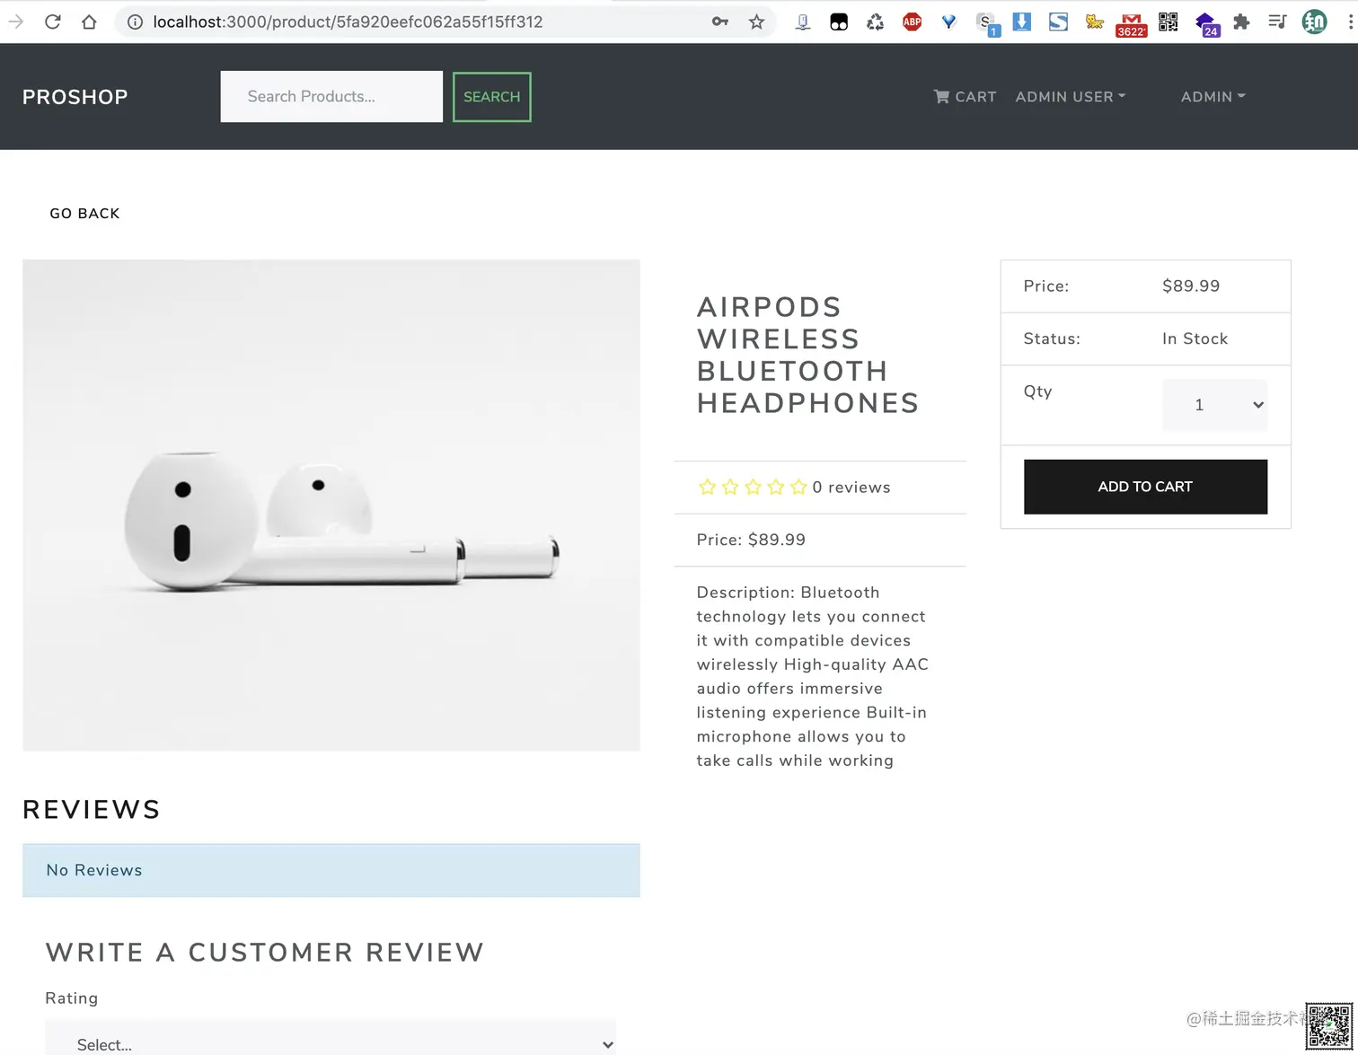Open the QR code generator extension
The image size is (1358, 1055).
[1168, 22]
